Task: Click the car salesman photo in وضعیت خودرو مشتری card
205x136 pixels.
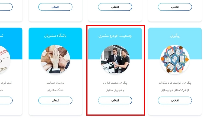Action: point(115,59)
